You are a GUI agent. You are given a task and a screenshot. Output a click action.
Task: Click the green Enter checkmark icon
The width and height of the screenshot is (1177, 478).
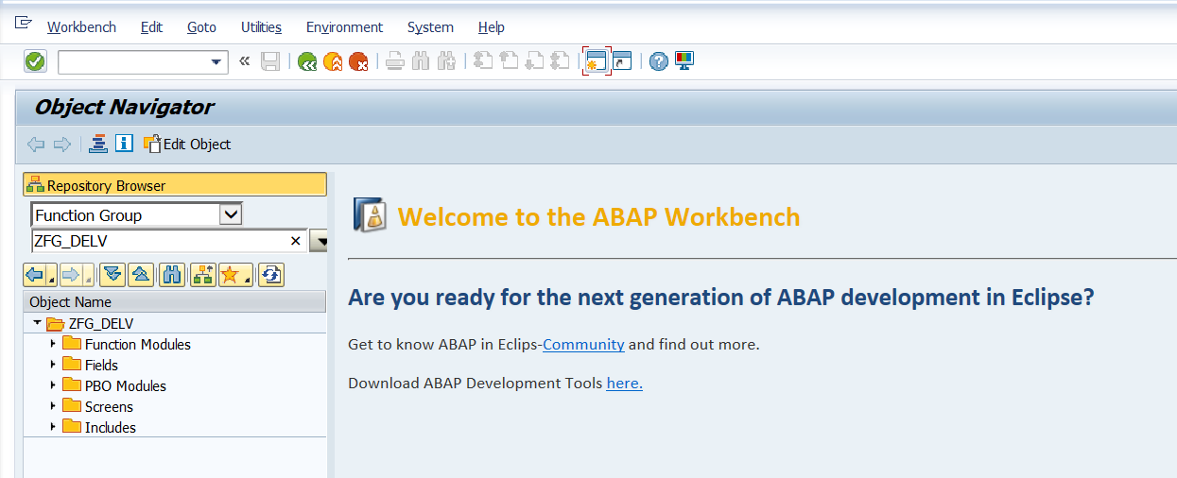click(35, 61)
